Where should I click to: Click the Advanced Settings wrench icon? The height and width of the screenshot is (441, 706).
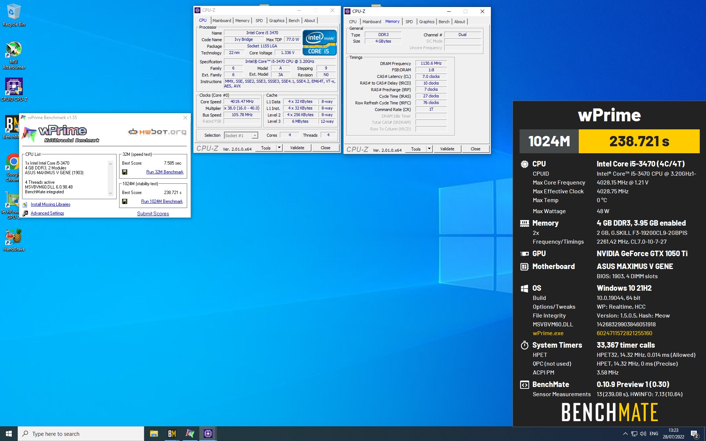25,213
